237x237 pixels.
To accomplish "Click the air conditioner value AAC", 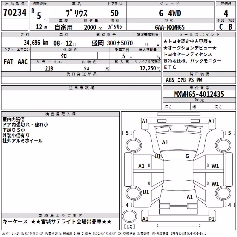I will pos(23,62).
